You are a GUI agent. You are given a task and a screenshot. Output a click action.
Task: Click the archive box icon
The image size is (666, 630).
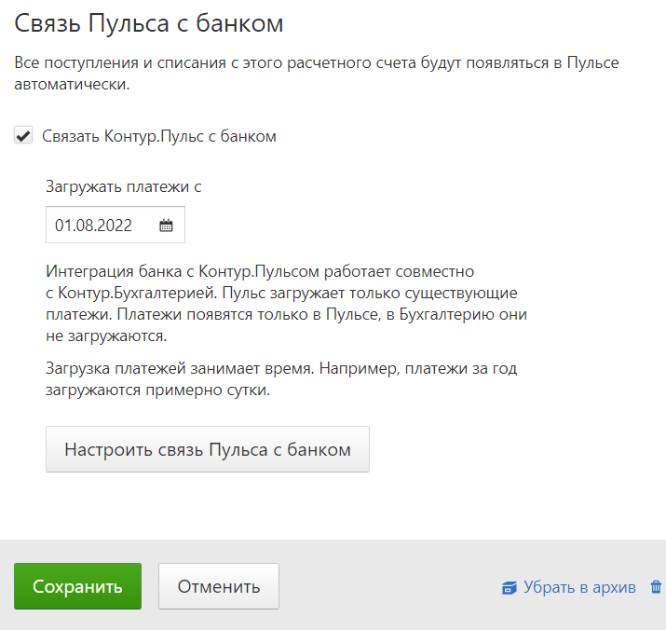point(510,588)
